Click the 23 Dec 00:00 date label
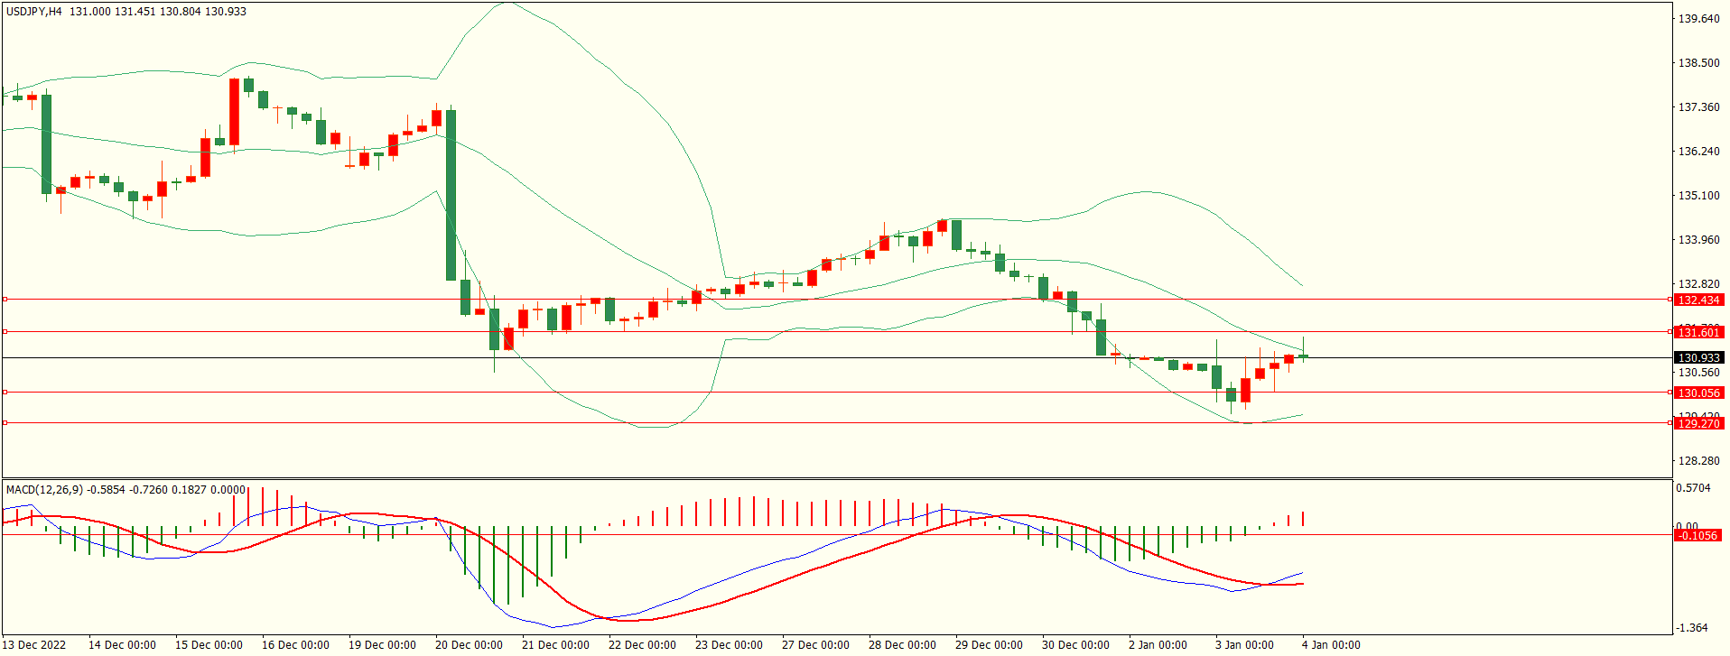Viewport: 1730px width, 656px height. pyautogui.click(x=729, y=645)
